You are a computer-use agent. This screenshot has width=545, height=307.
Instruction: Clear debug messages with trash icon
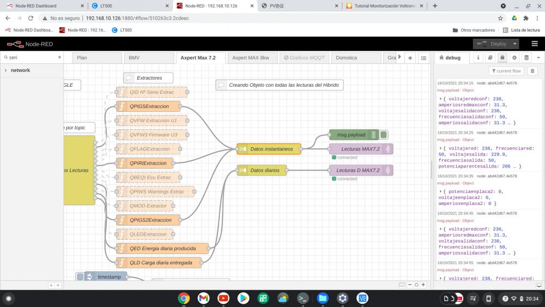pos(532,71)
